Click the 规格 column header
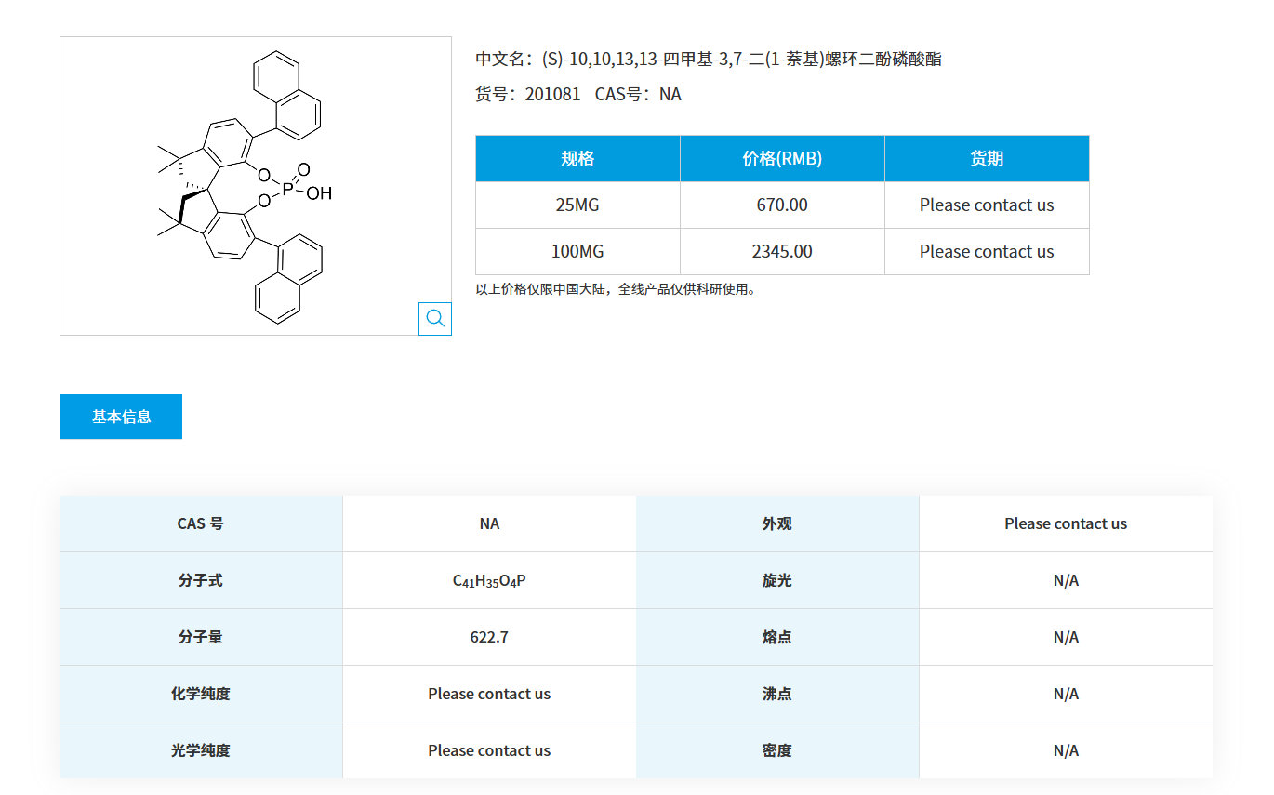Screen dimensions: 1274x795 click(x=577, y=158)
